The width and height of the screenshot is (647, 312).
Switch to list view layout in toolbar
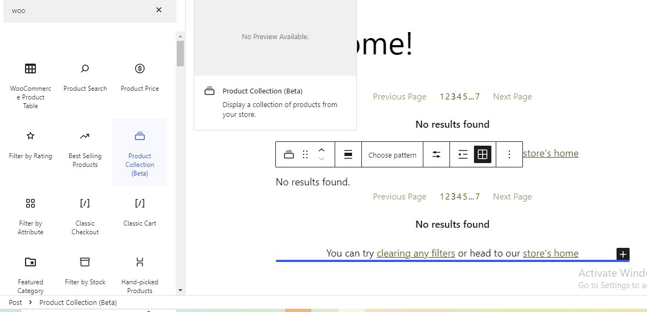point(463,155)
